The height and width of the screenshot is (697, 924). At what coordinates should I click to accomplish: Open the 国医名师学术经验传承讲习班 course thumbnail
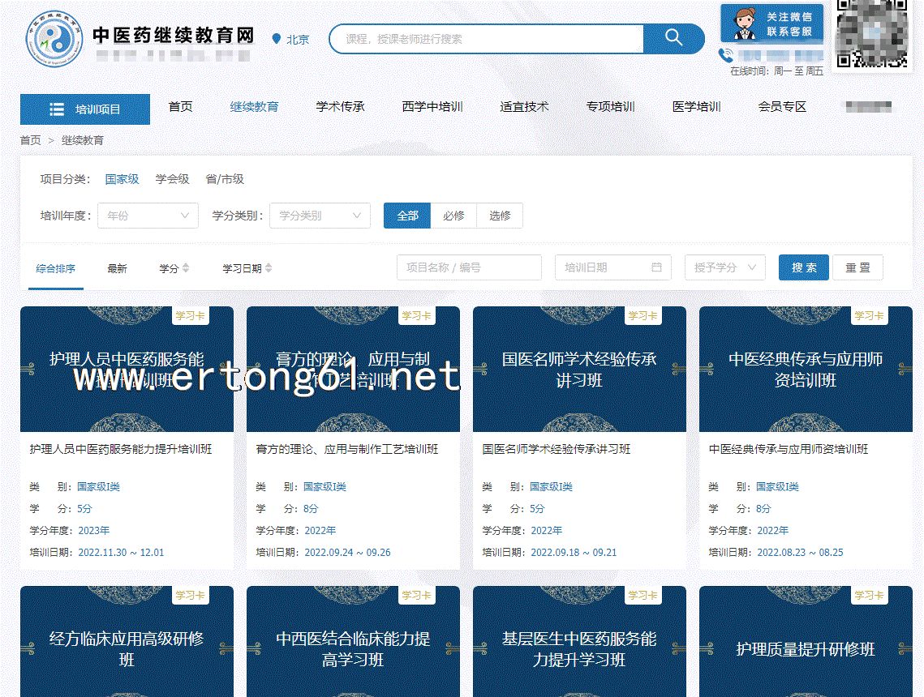pos(579,370)
